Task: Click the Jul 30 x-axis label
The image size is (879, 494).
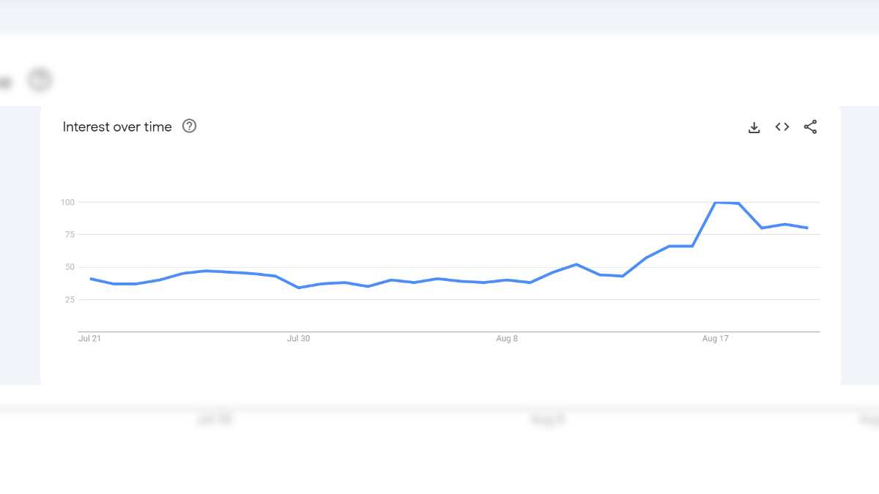Action: pos(298,339)
